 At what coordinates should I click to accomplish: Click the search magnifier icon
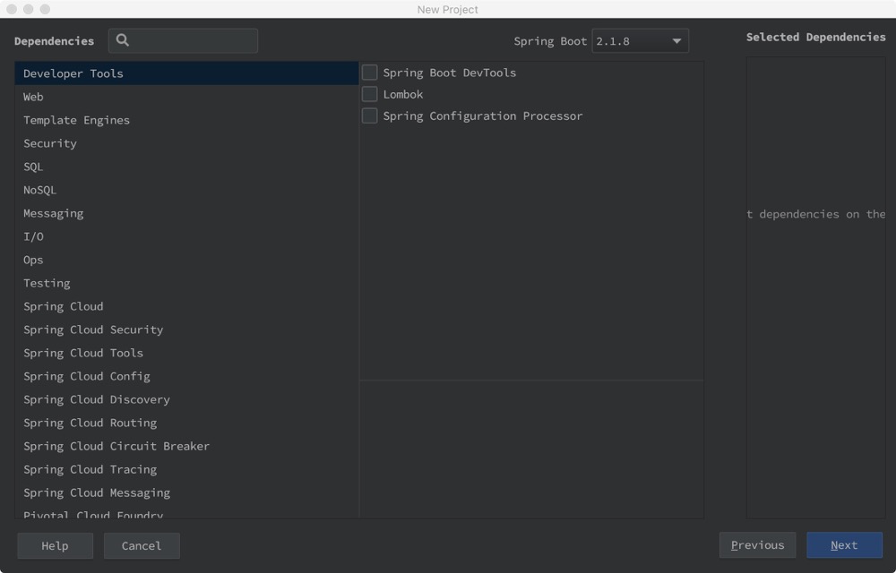click(x=123, y=40)
